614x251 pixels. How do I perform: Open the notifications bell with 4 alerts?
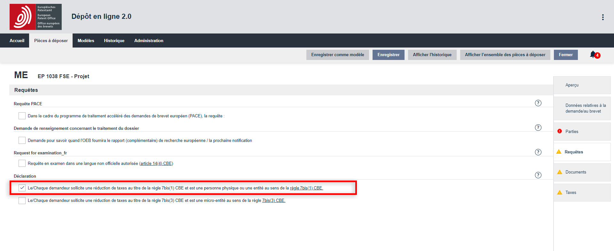(x=594, y=55)
